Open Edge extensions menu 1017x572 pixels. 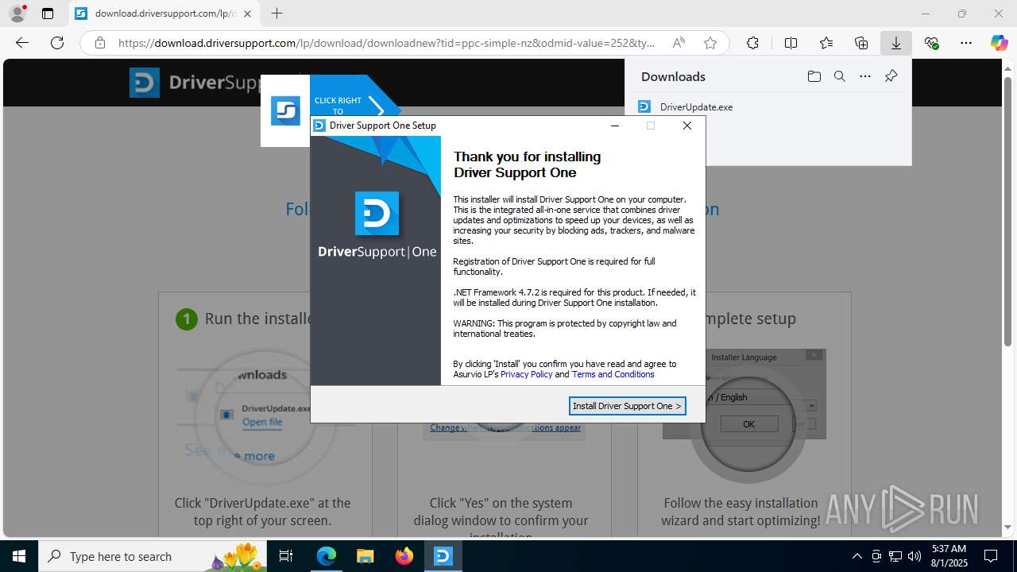[x=752, y=43]
